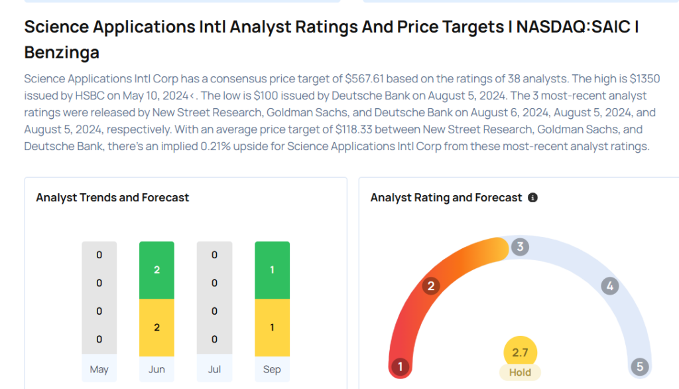Viewport: 679px width, 389px height.
Task: Click the gray Jul bar with zeros
Action: 214,297
